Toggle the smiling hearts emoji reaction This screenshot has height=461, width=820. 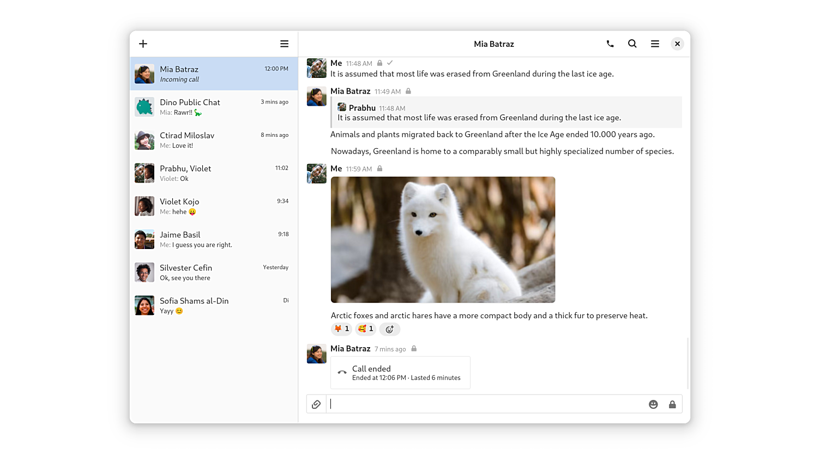(365, 329)
